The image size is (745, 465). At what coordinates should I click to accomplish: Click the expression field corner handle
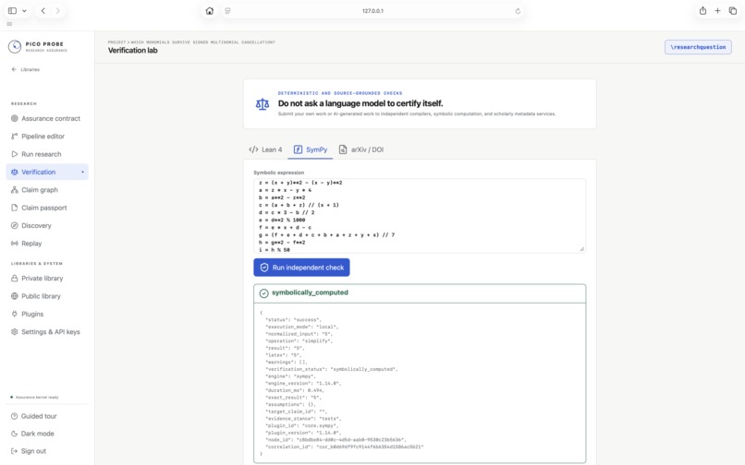582,249
